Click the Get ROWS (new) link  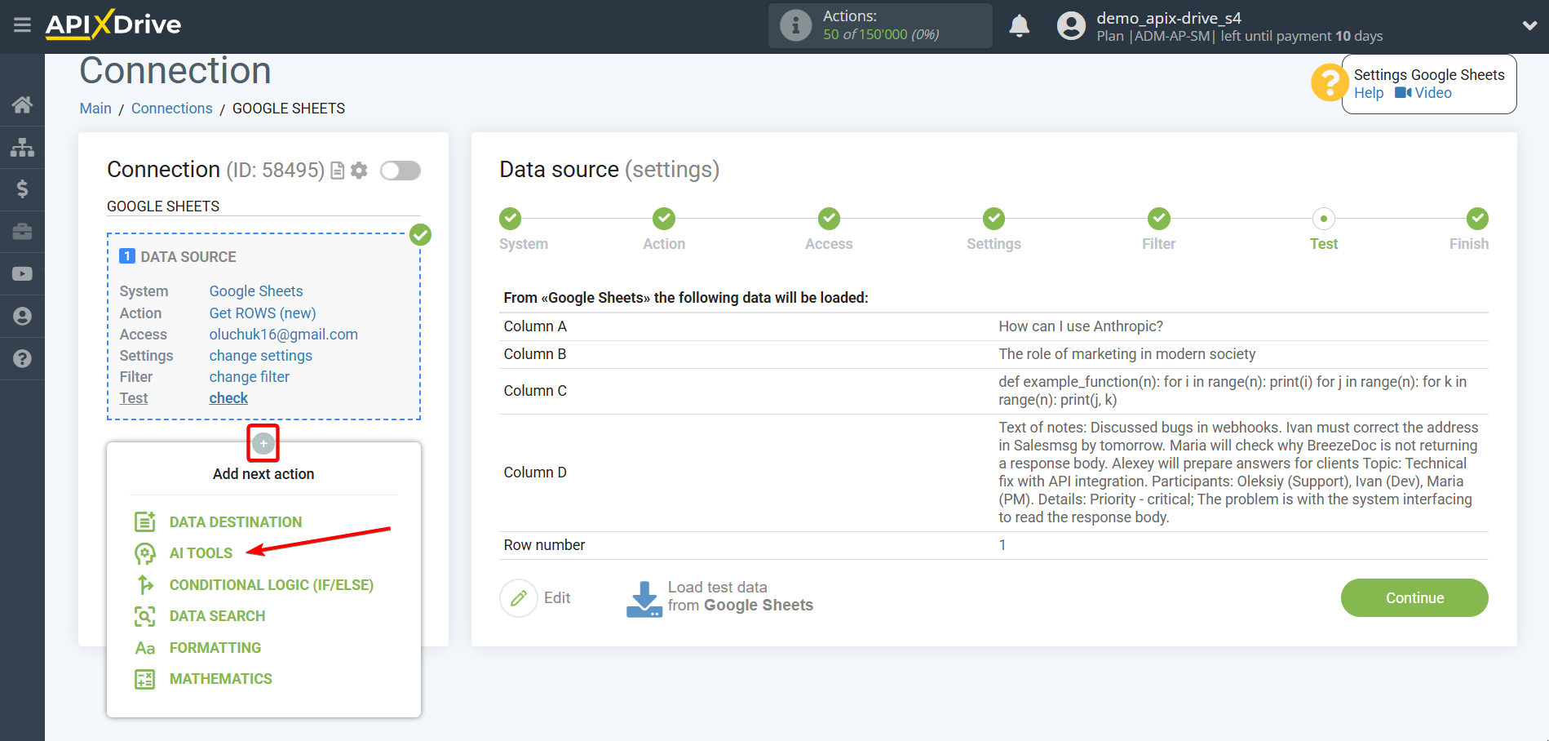point(263,313)
